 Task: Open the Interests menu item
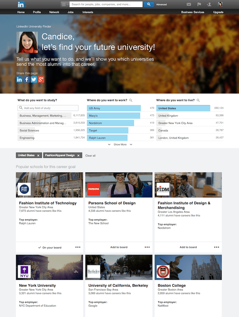click(88, 12)
